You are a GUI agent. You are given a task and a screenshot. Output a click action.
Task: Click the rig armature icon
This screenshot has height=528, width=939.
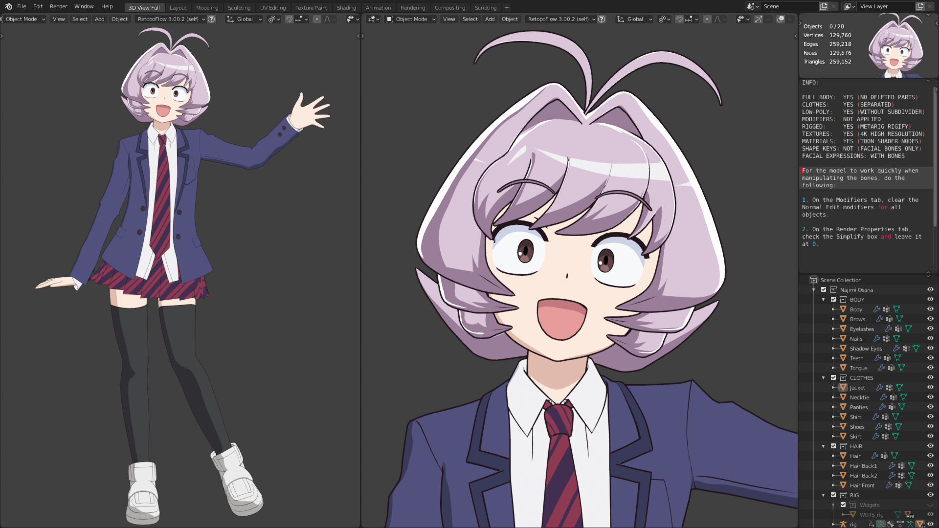click(843, 524)
